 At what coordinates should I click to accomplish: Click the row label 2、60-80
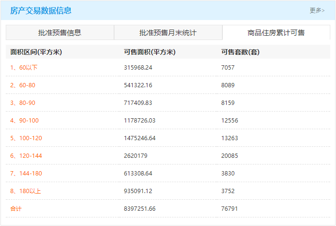tap(23, 85)
